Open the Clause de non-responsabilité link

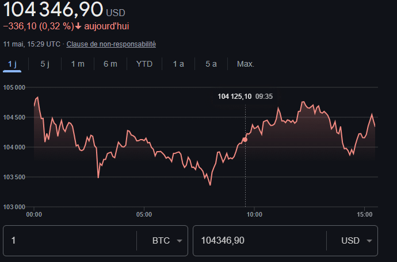pos(111,44)
